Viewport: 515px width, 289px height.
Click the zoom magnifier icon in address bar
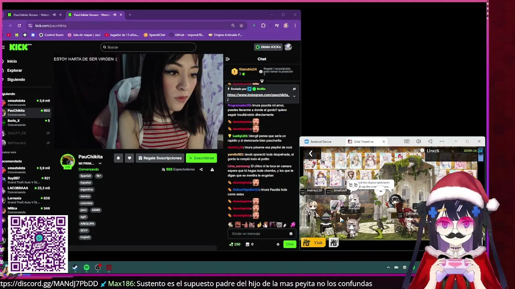[233, 26]
